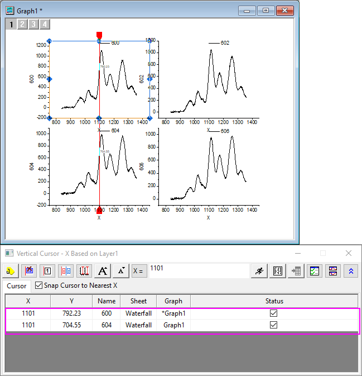Collapse panel with double up-arrow icon
This screenshot has width=362, height=376.
(x=351, y=271)
